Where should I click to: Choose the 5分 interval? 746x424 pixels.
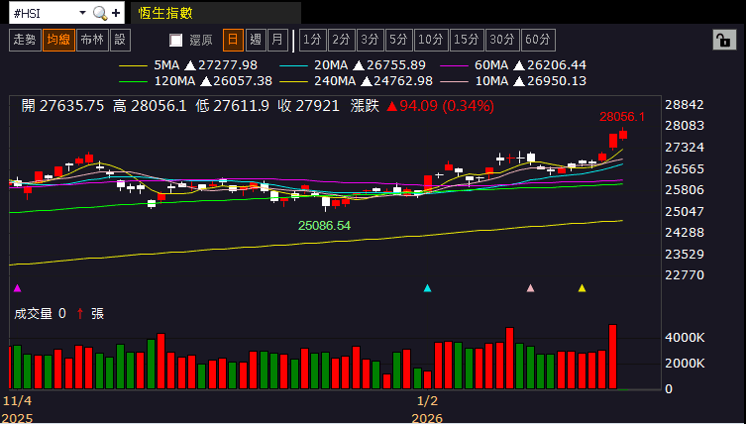coord(398,40)
